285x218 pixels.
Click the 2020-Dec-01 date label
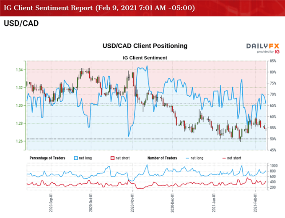tap(172, 203)
